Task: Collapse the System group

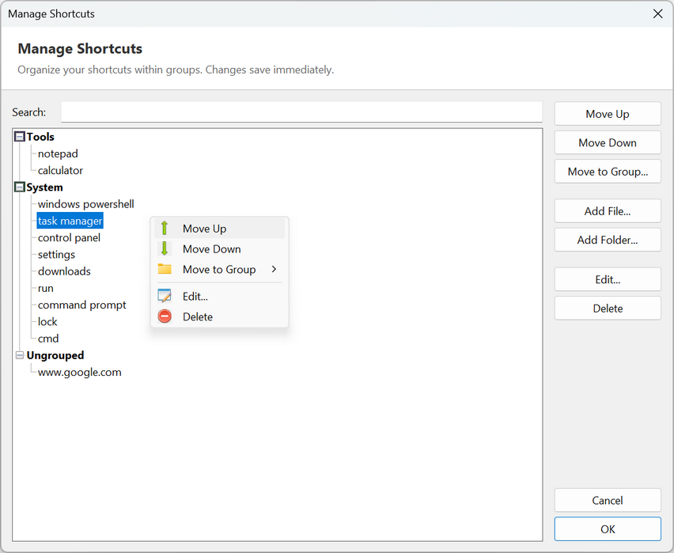Action: pos(20,187)
